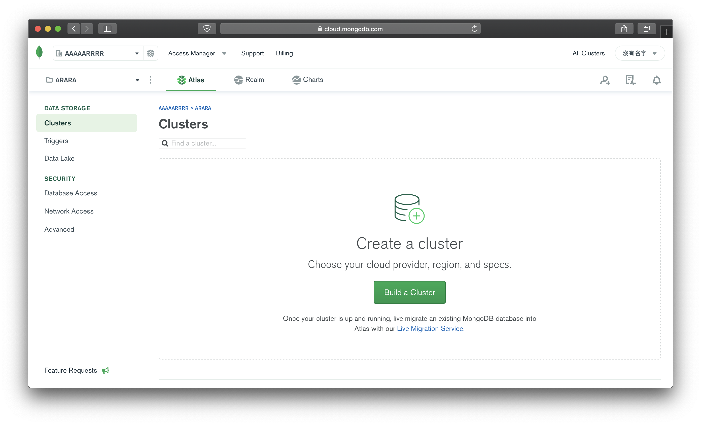Click the invite user icon
701x425 pixels.
pyautogui.click(x=605, y=80)
